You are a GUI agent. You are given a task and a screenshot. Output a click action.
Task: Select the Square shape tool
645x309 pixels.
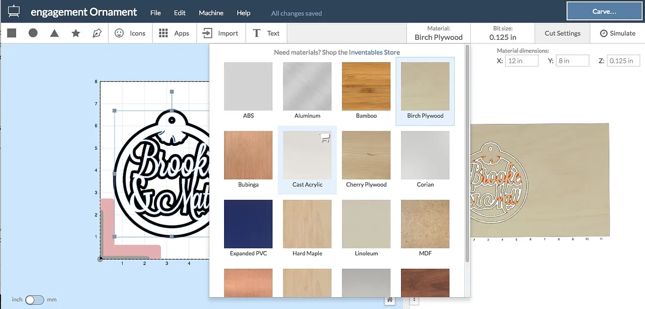point(12,33)
